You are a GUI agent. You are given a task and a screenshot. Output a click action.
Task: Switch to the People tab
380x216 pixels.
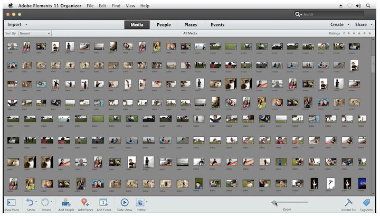(164, 25)
